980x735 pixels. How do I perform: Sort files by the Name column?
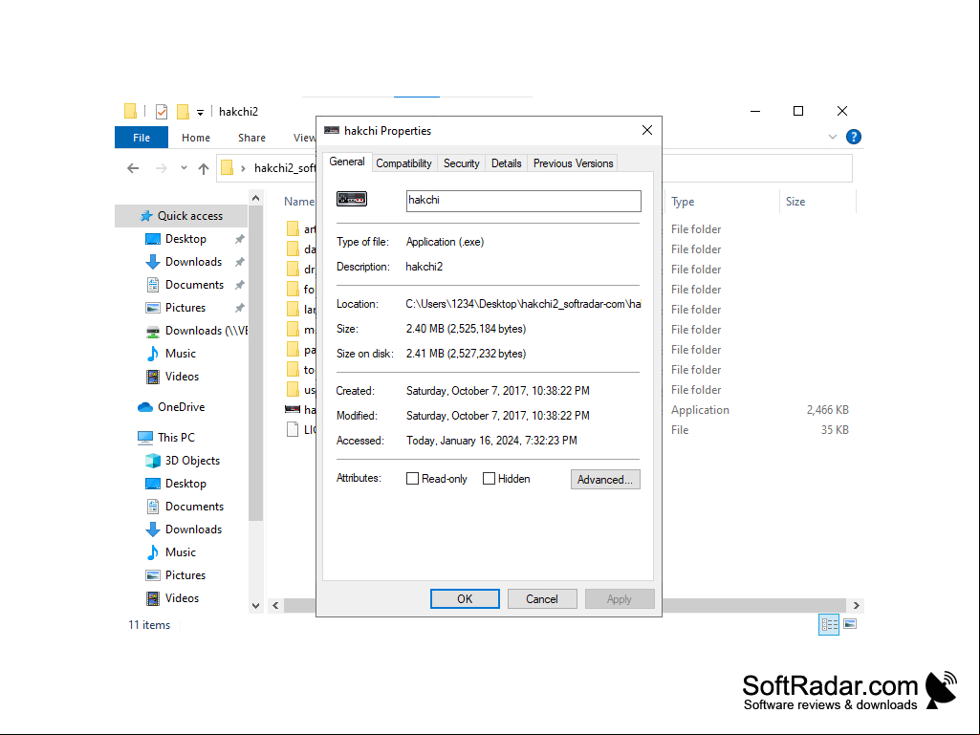pos(299,202)
